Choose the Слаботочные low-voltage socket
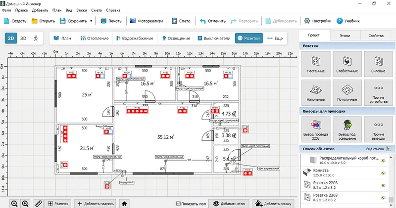Viewport: 396px width, 208px height. [347, 64]
